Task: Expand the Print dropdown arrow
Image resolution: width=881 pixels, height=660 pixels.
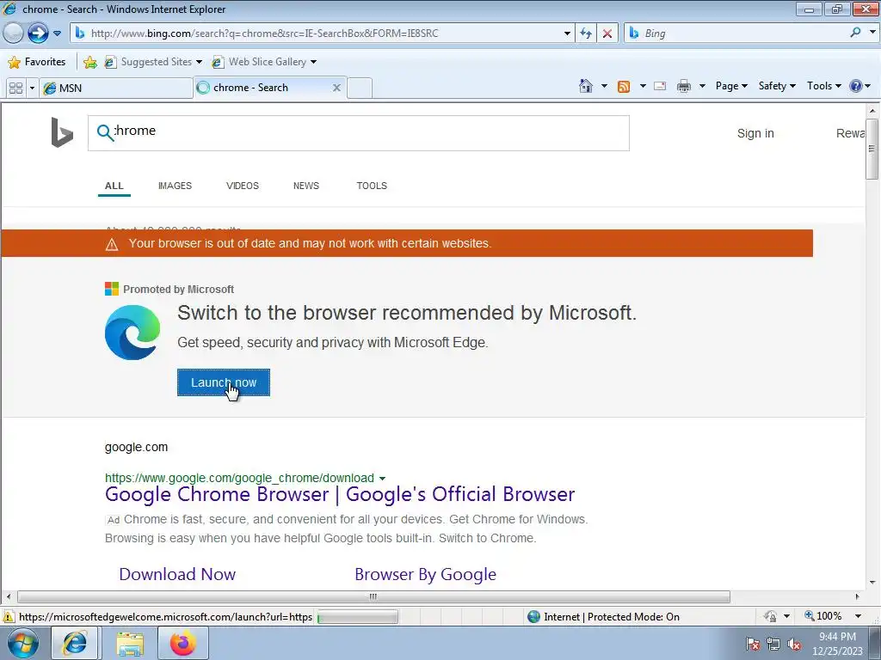Action: [702, 86]
